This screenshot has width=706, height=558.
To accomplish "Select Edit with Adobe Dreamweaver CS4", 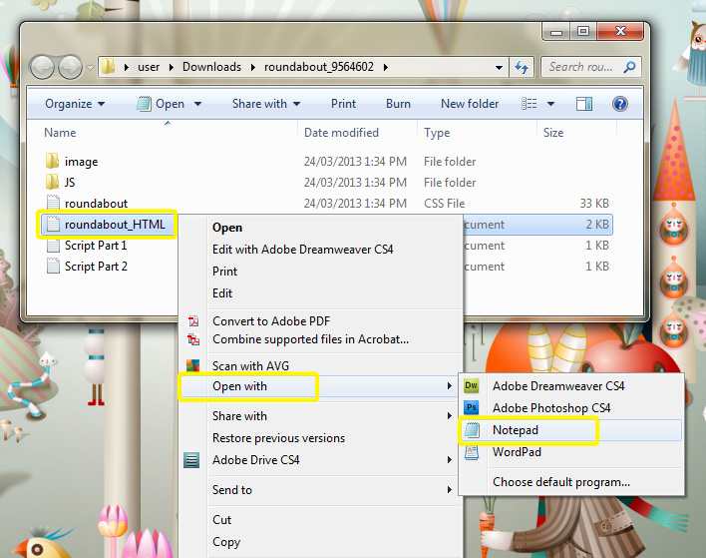I will [x=302, y=250].
